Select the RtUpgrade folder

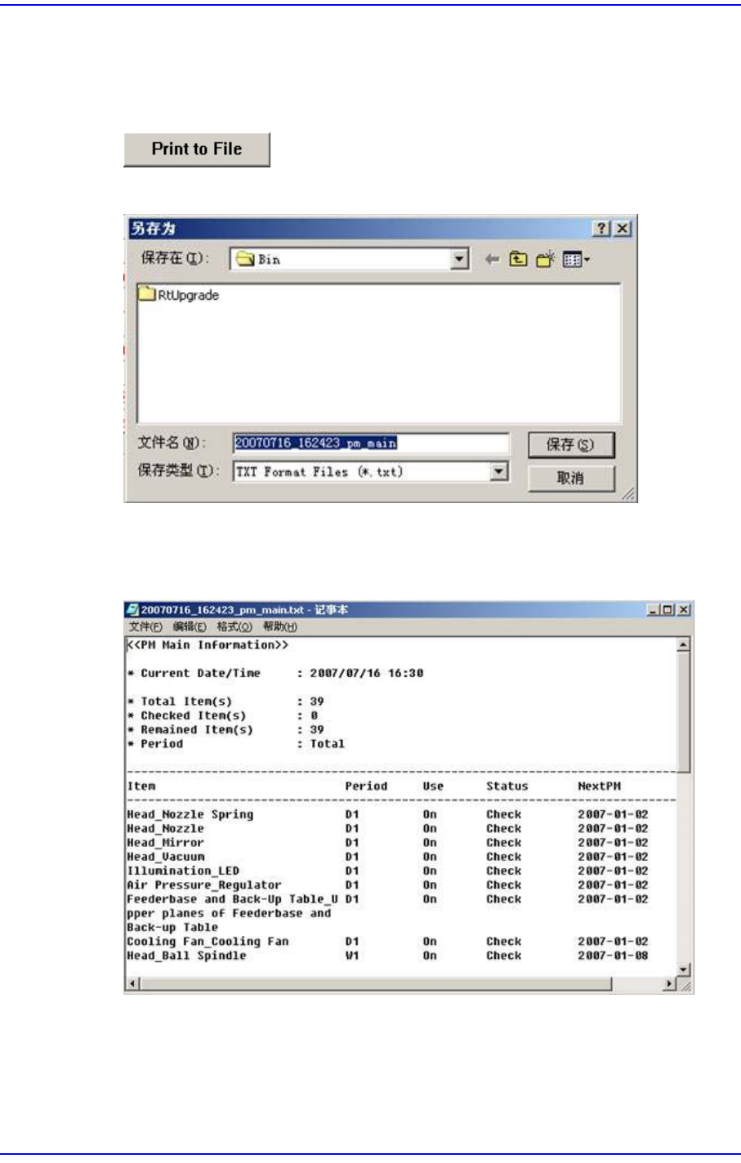(179, 295)
